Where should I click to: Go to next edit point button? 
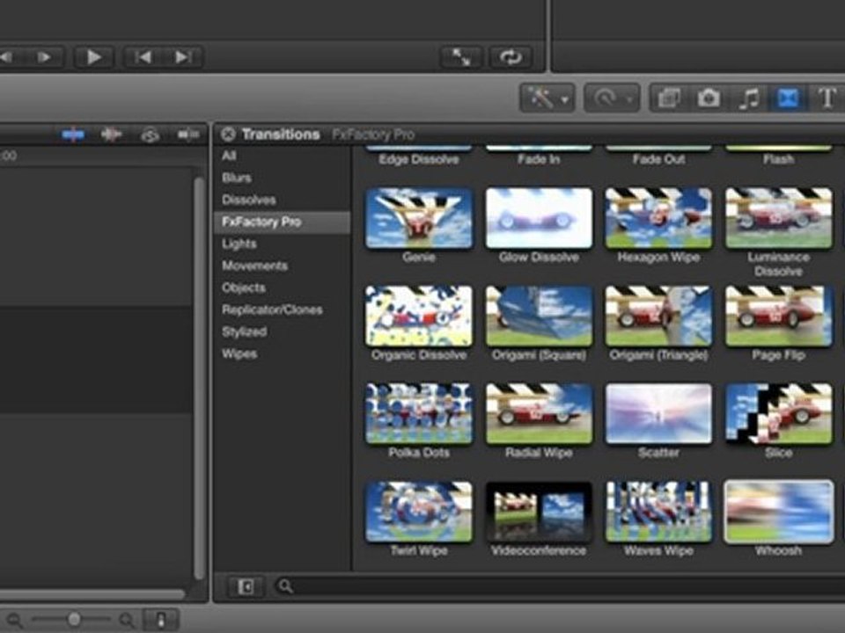click(x=183, y=57)
